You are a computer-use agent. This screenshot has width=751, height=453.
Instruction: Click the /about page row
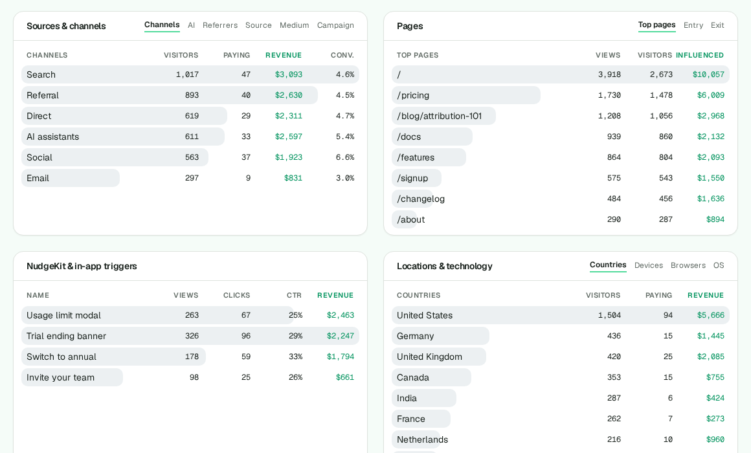(x=561, y=219)
